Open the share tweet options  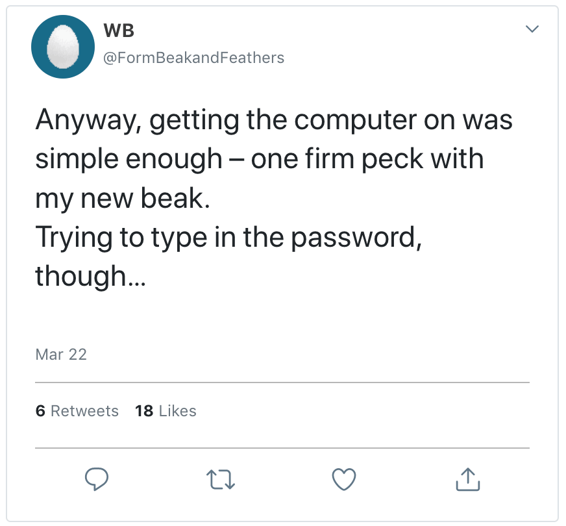(x=468, y=479)
